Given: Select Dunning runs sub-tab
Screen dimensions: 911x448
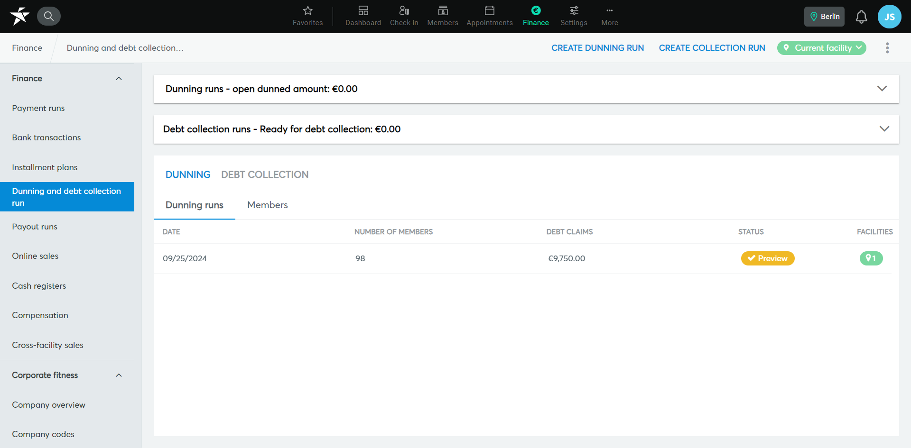Looking at the screenshot, I should click(195, 205).
